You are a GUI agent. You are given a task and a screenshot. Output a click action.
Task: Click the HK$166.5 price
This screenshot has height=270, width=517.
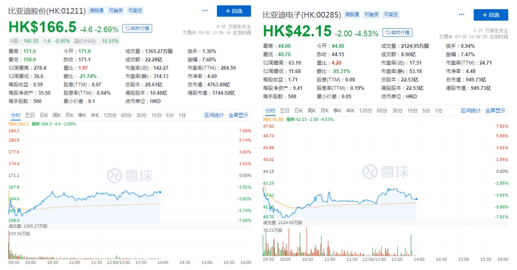pyautogui.click(x=42, y=27)
